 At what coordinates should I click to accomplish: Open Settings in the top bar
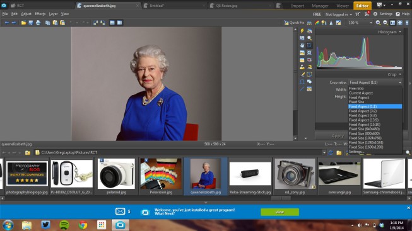383,14
